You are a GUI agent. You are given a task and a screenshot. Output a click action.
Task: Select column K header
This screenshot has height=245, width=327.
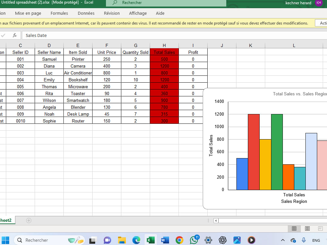(251, 45)
